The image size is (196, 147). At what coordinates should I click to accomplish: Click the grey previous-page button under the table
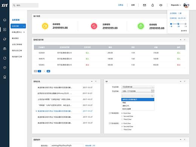click(35, 71)
